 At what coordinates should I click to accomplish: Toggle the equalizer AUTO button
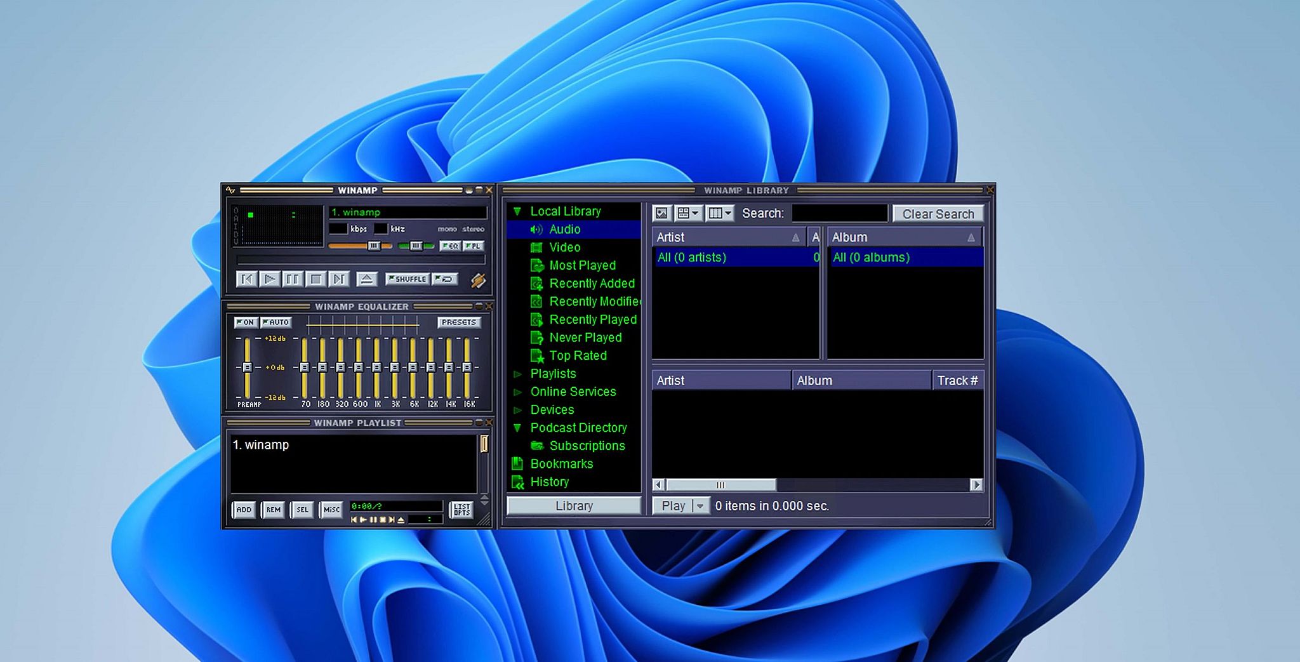276,322
